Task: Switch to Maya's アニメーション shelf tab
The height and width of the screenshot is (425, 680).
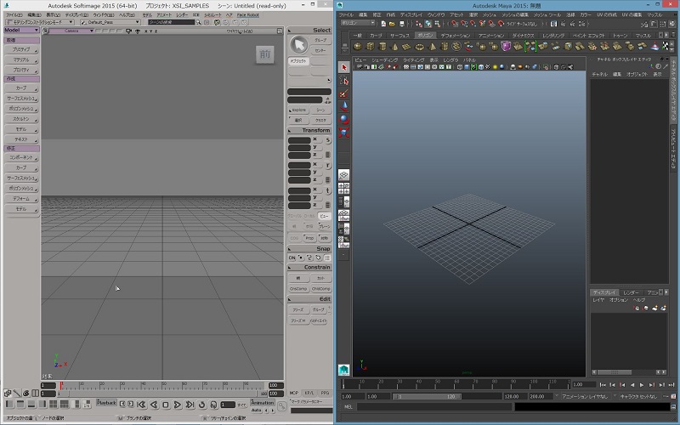Action: click(x=491, y=35)
